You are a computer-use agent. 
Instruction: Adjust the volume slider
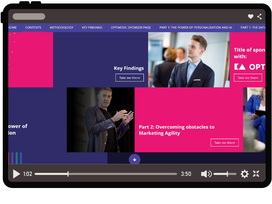[225, 174]
